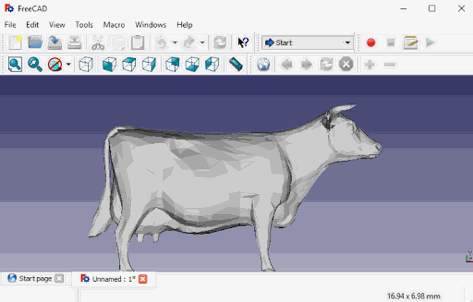Screen dimensions: 473x302
Task: Start macro recording red button
Action: 371,43
